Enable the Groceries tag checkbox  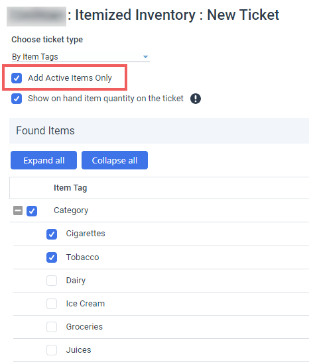click(52, 327)
